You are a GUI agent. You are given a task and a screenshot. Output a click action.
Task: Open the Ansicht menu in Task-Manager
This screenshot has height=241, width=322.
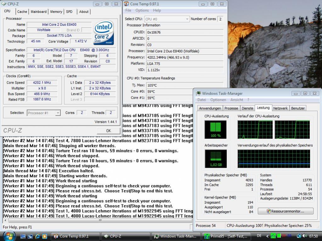(x=237, y=100)
